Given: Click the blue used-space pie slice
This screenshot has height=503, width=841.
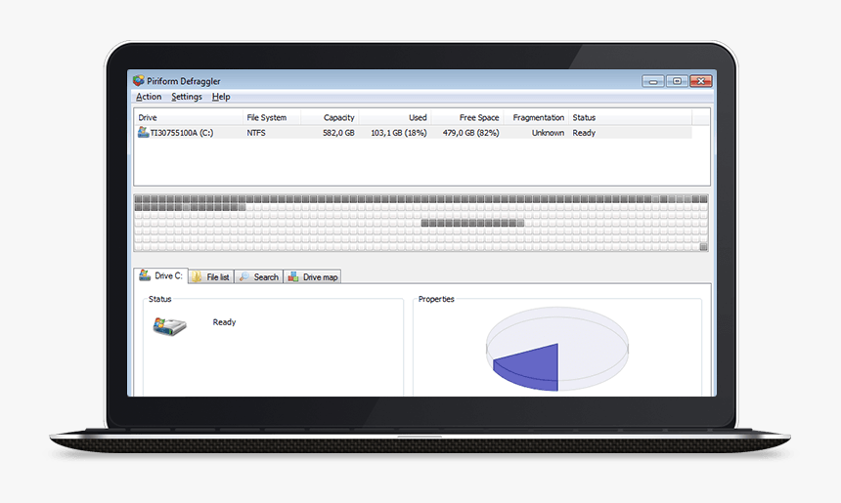Looking at the screenshot, I should point(532,367).
